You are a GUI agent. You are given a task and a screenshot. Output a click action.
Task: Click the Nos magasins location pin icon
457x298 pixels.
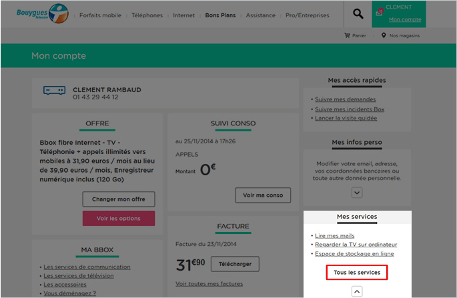[x=384, y=35]
